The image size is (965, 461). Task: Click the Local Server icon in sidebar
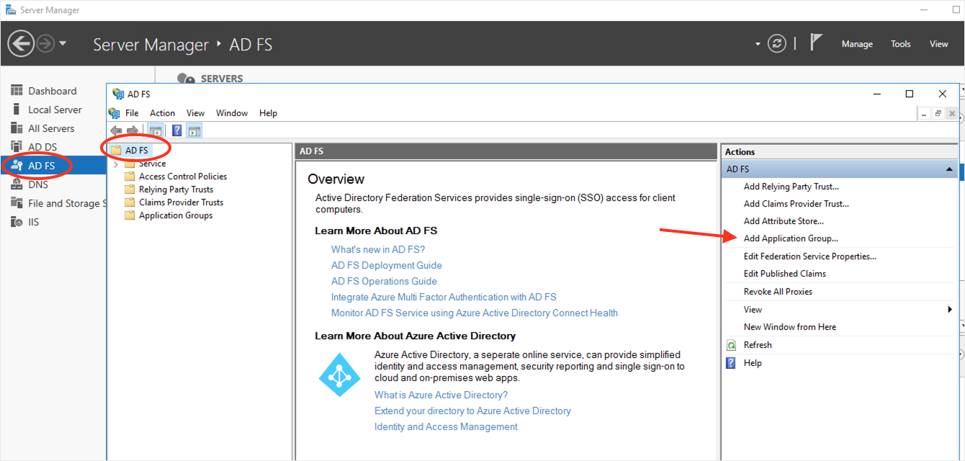pos(17,109)
